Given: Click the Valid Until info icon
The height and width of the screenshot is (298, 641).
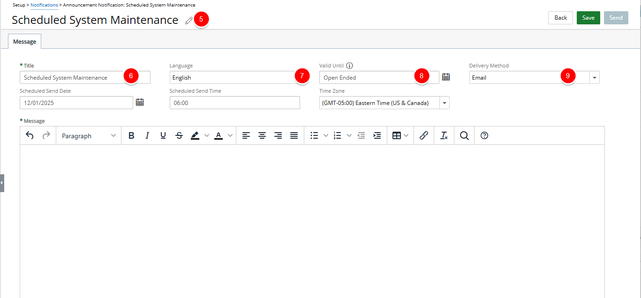Looking at the screenshot, I should point(349,66).
